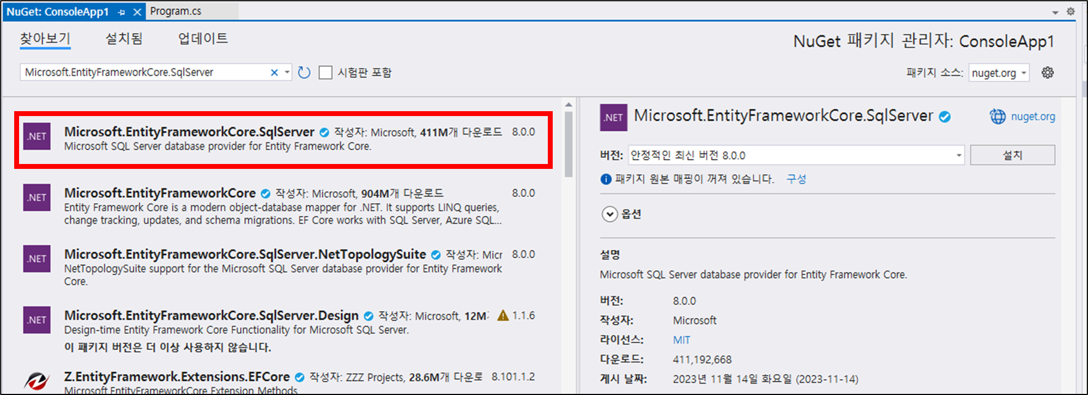Select .NET icon of SqlServer.Design package

37,320
